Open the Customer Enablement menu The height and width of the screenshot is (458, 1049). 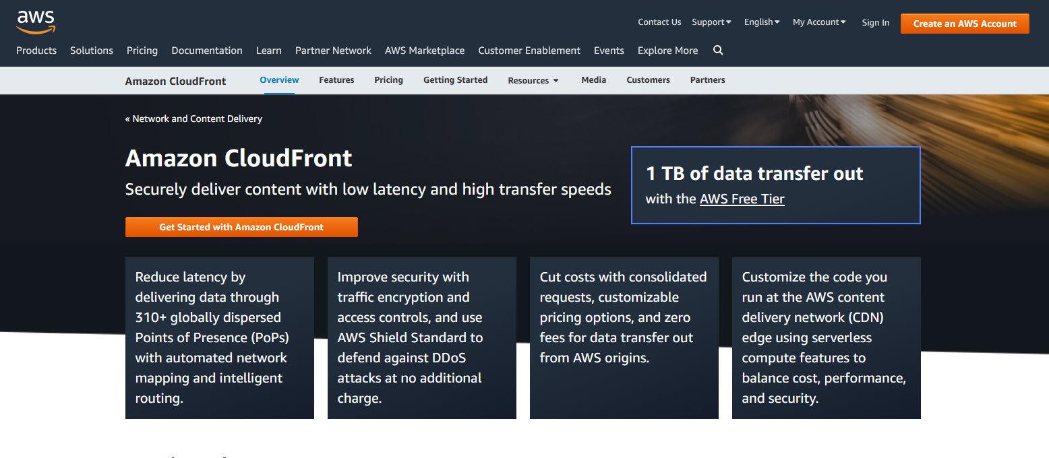click(x=529, y=51)
